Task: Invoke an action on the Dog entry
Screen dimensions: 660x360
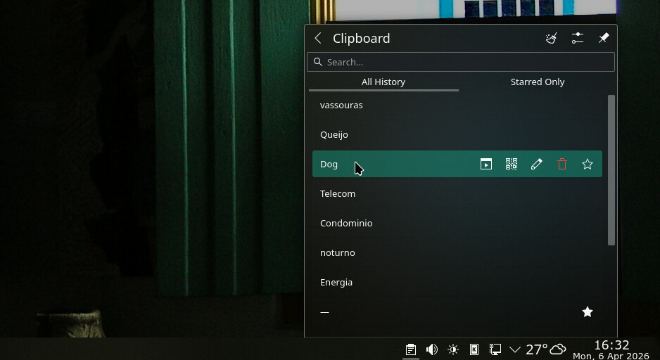Action: point(486,164)
